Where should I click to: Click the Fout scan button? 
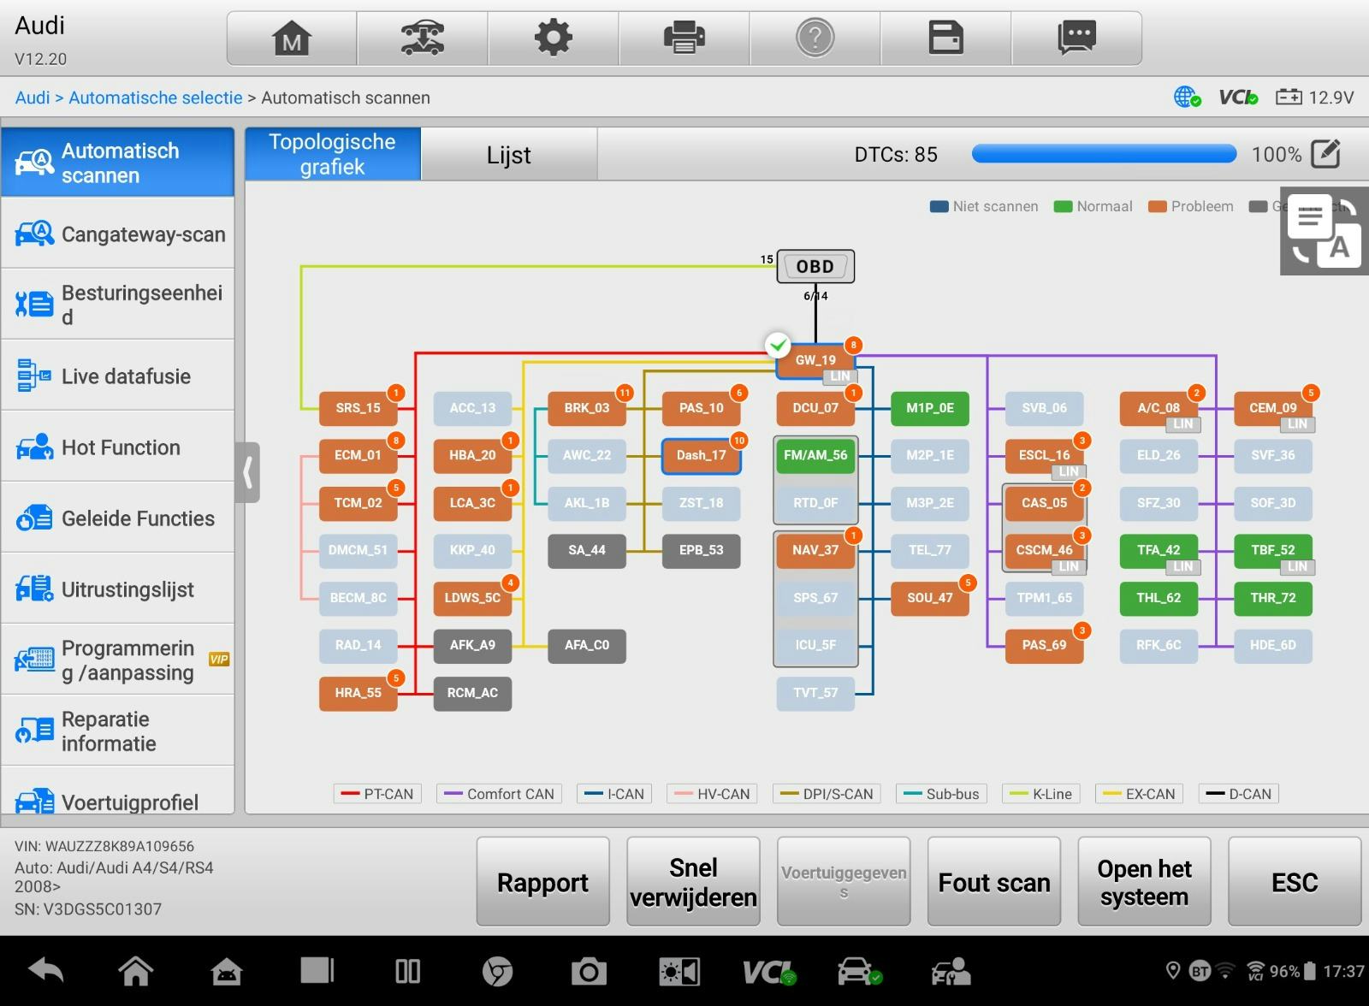tap(993, 882)
